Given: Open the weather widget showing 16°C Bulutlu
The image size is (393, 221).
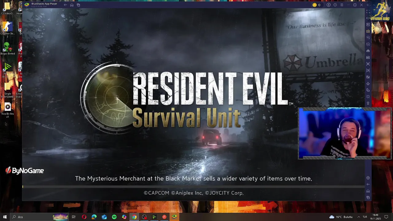Looking at the screenshot, I should (x=341, y=217).
